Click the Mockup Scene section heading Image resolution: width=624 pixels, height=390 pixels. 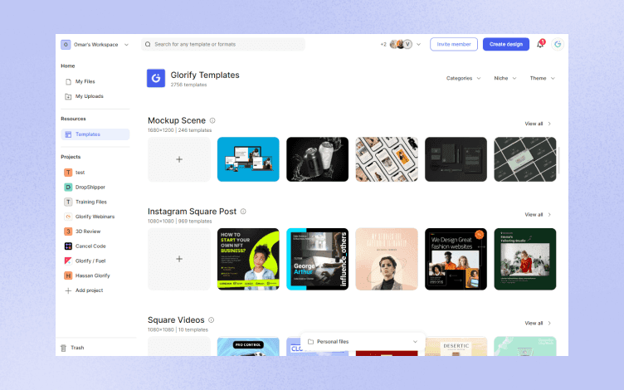pyautogui.click(x=177, y=120)
